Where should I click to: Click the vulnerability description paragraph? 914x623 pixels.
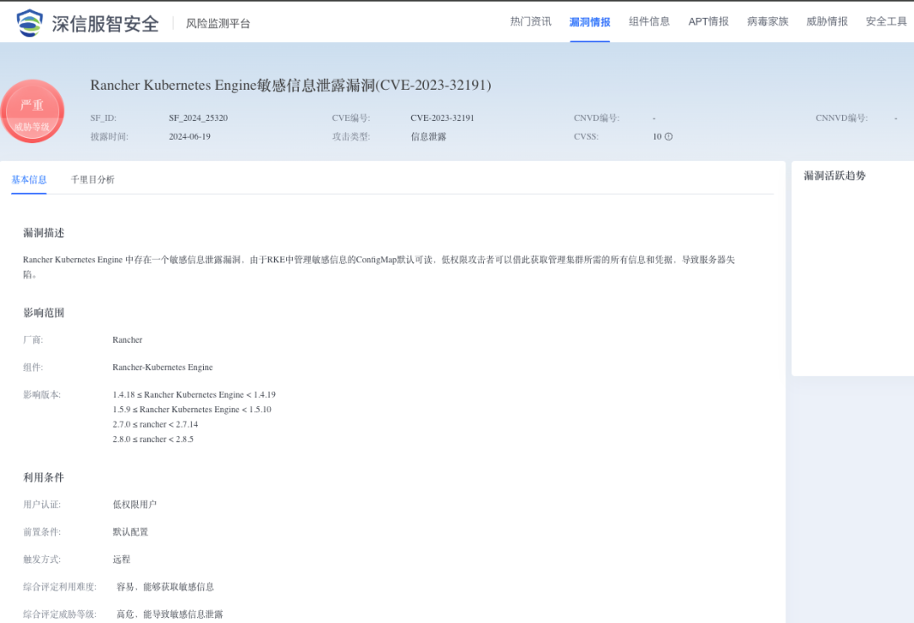tap(379, 267)
